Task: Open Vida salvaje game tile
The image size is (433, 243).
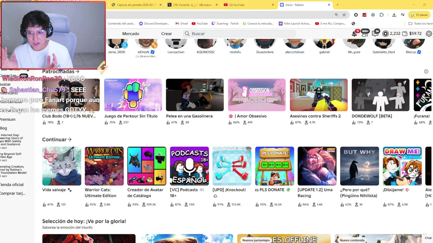Action: 62,166
